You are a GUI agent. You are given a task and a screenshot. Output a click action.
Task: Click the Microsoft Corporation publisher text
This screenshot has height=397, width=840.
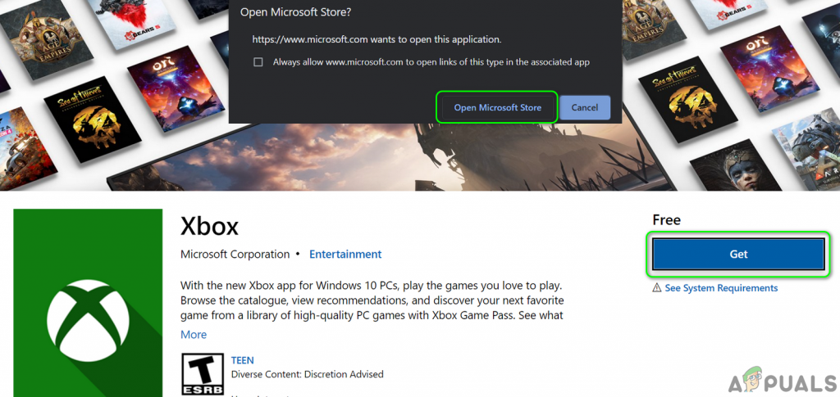[x=235, y=255]
